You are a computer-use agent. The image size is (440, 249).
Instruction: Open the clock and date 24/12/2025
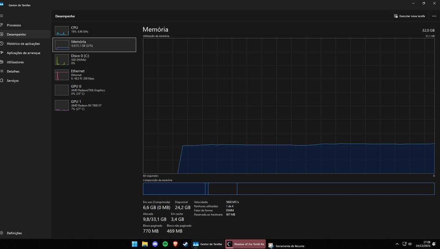pyautogui.click(x=423, y=244)
